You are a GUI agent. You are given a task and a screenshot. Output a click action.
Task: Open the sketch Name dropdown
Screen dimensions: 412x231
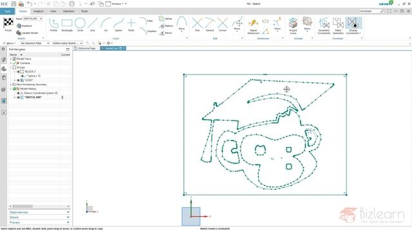point(41,19)
